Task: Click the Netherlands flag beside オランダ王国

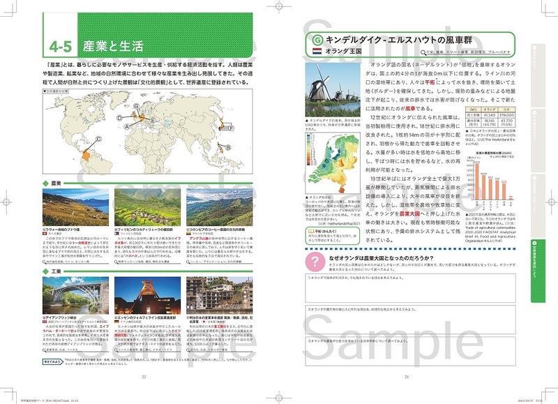Action: [317, 51]
